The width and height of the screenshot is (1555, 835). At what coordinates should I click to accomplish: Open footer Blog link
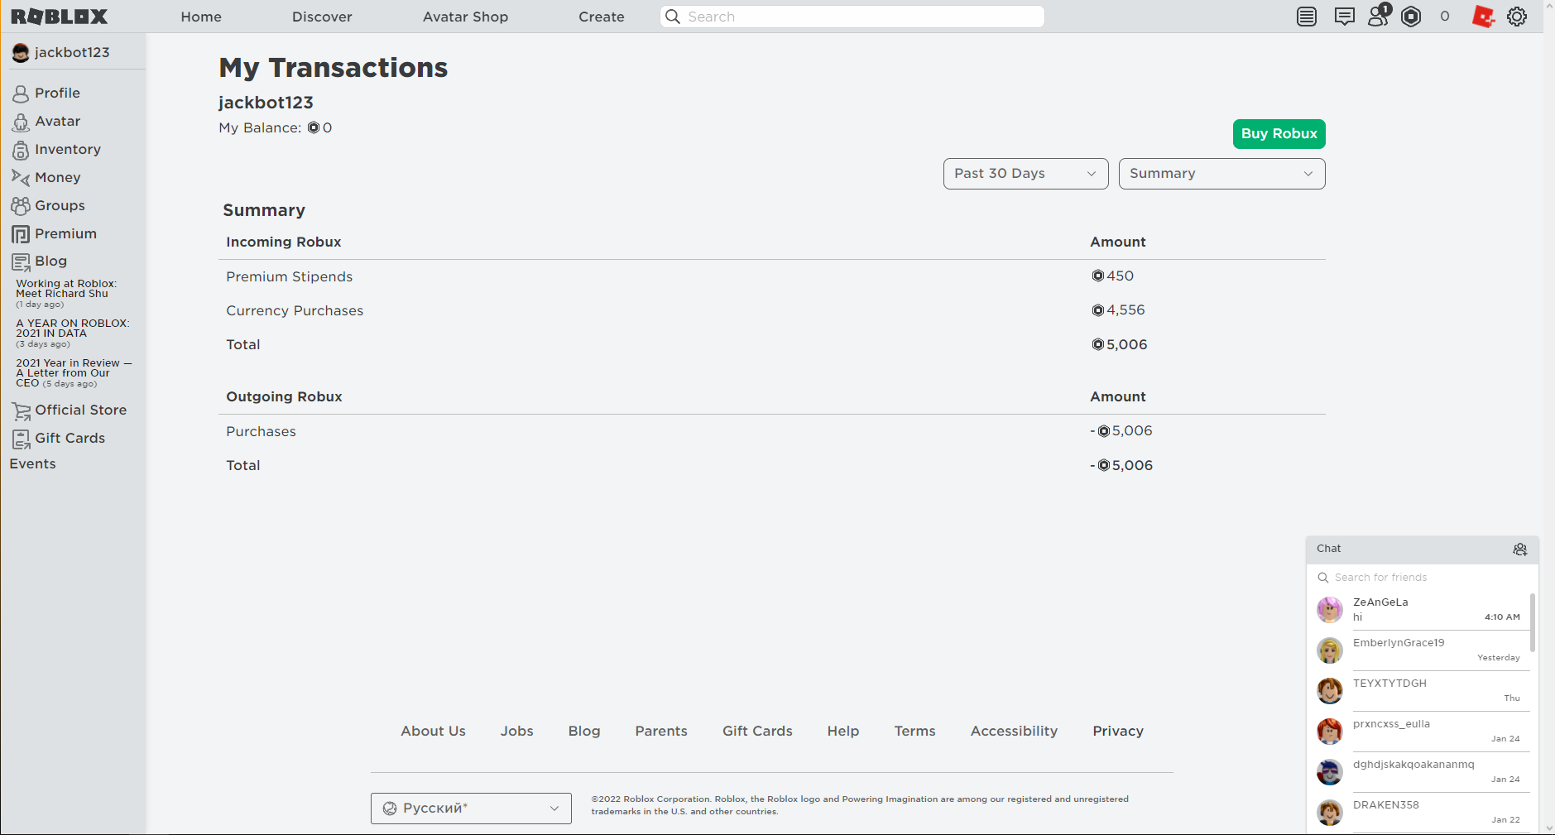coord(584,732)
